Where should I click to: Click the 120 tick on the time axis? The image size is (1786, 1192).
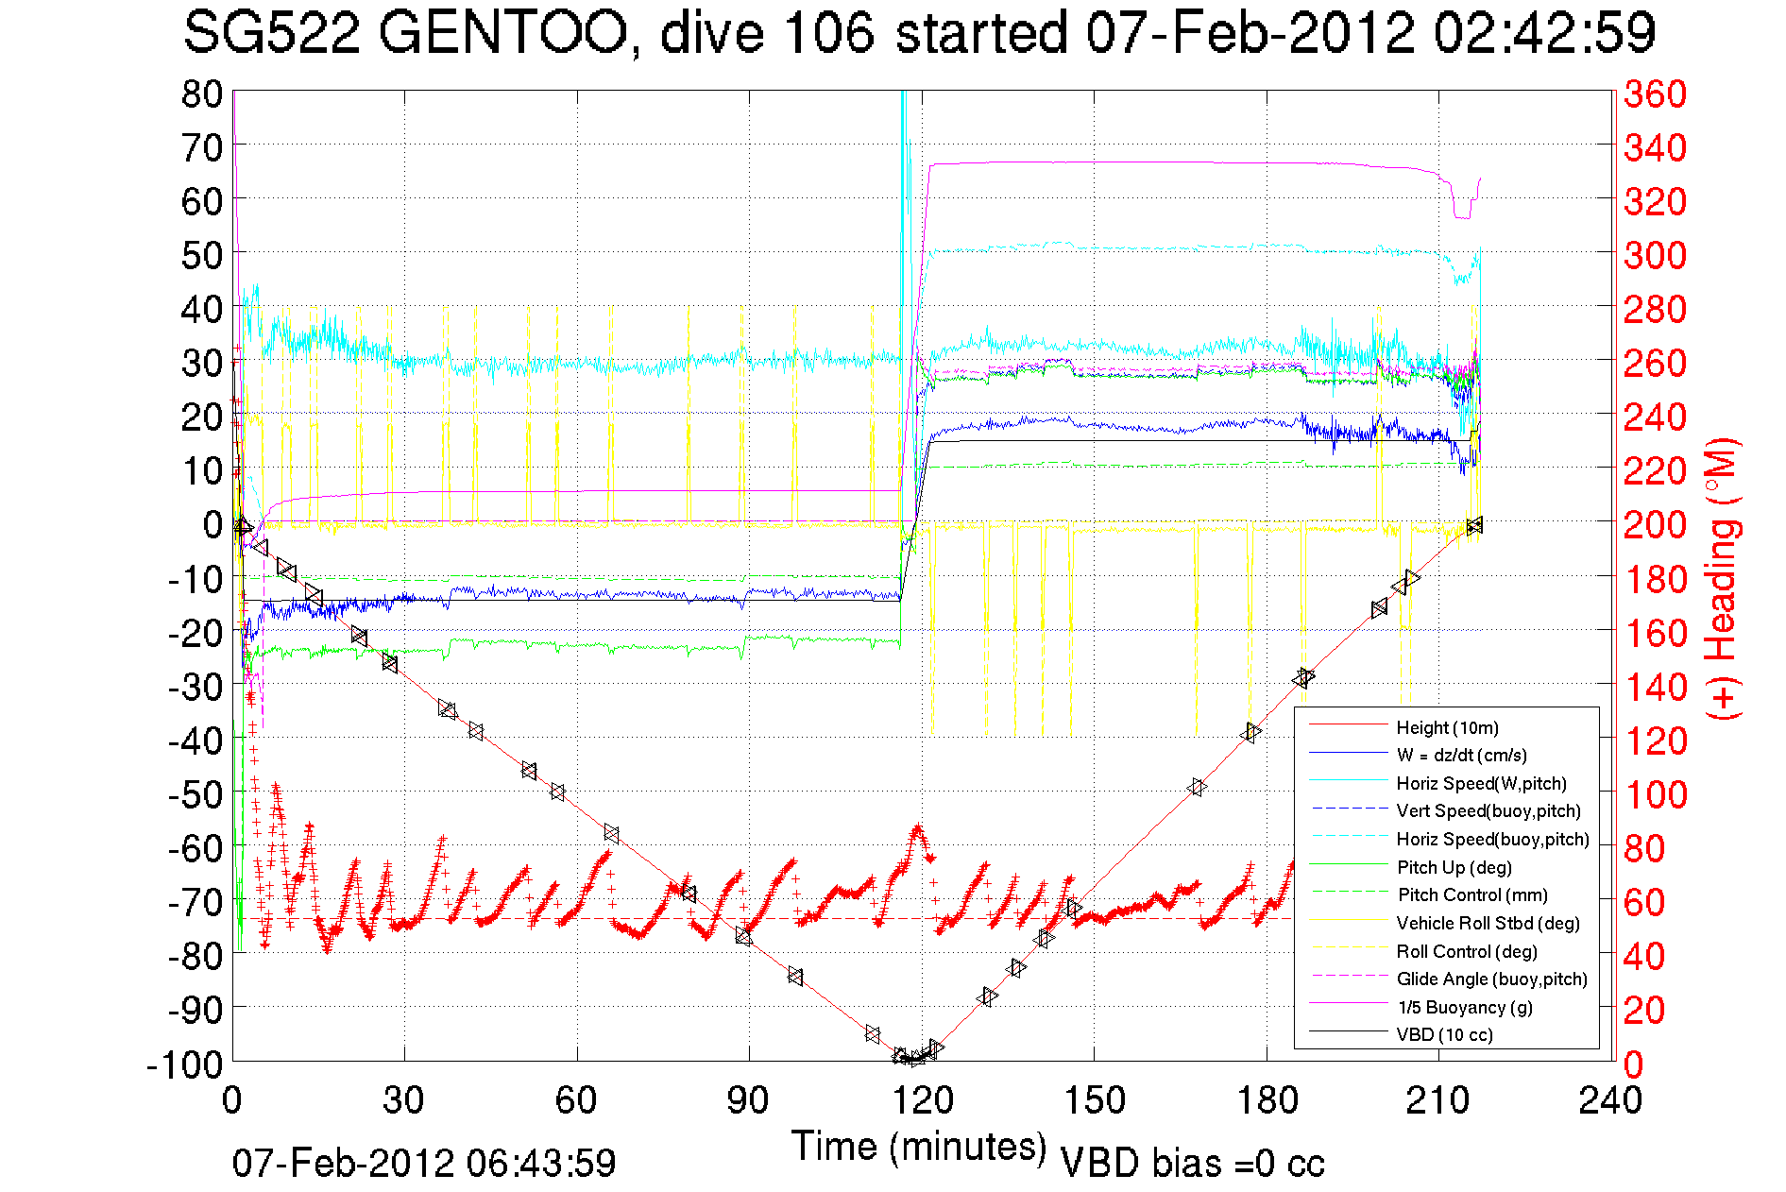(922, 1100)
